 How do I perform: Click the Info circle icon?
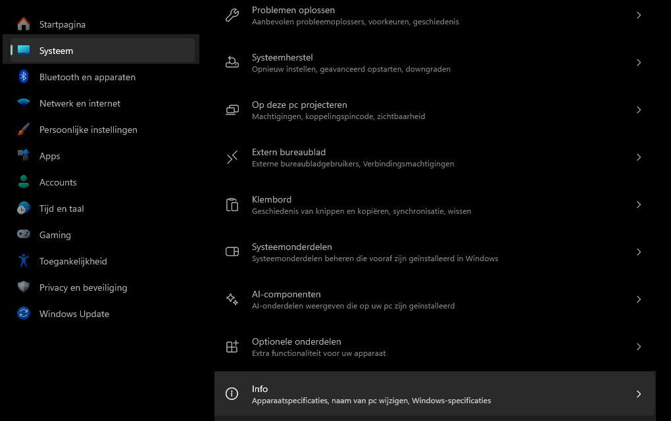click(232, 394)
